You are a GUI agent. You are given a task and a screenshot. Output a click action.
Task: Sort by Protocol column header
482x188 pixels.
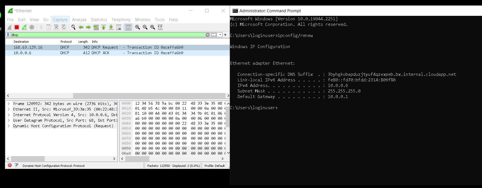(x=68, y=42)
